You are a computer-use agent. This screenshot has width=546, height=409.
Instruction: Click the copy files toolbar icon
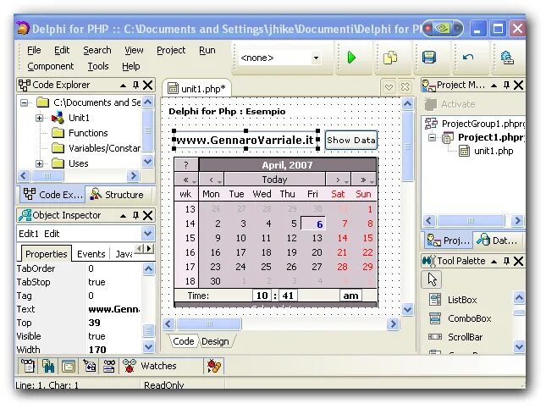click(x=390, y=58)
